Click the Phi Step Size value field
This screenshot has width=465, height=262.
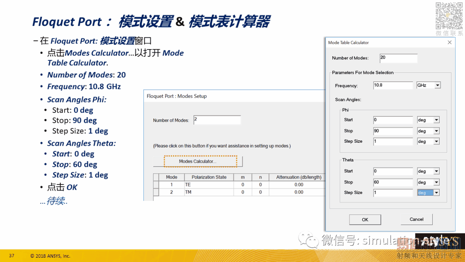pyautogui.click(x=393, y=141)
